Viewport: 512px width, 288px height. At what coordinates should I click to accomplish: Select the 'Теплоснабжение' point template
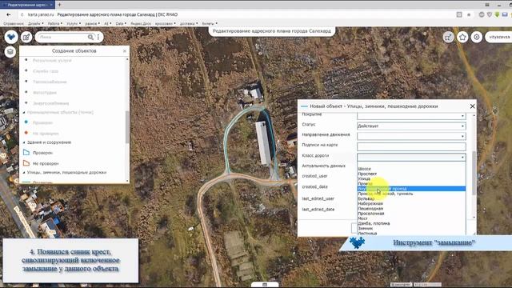50,82
